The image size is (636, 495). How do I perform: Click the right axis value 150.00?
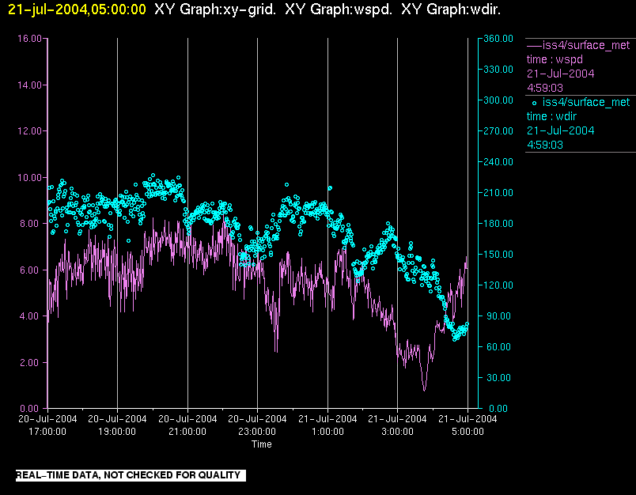(x=498, y=254)
